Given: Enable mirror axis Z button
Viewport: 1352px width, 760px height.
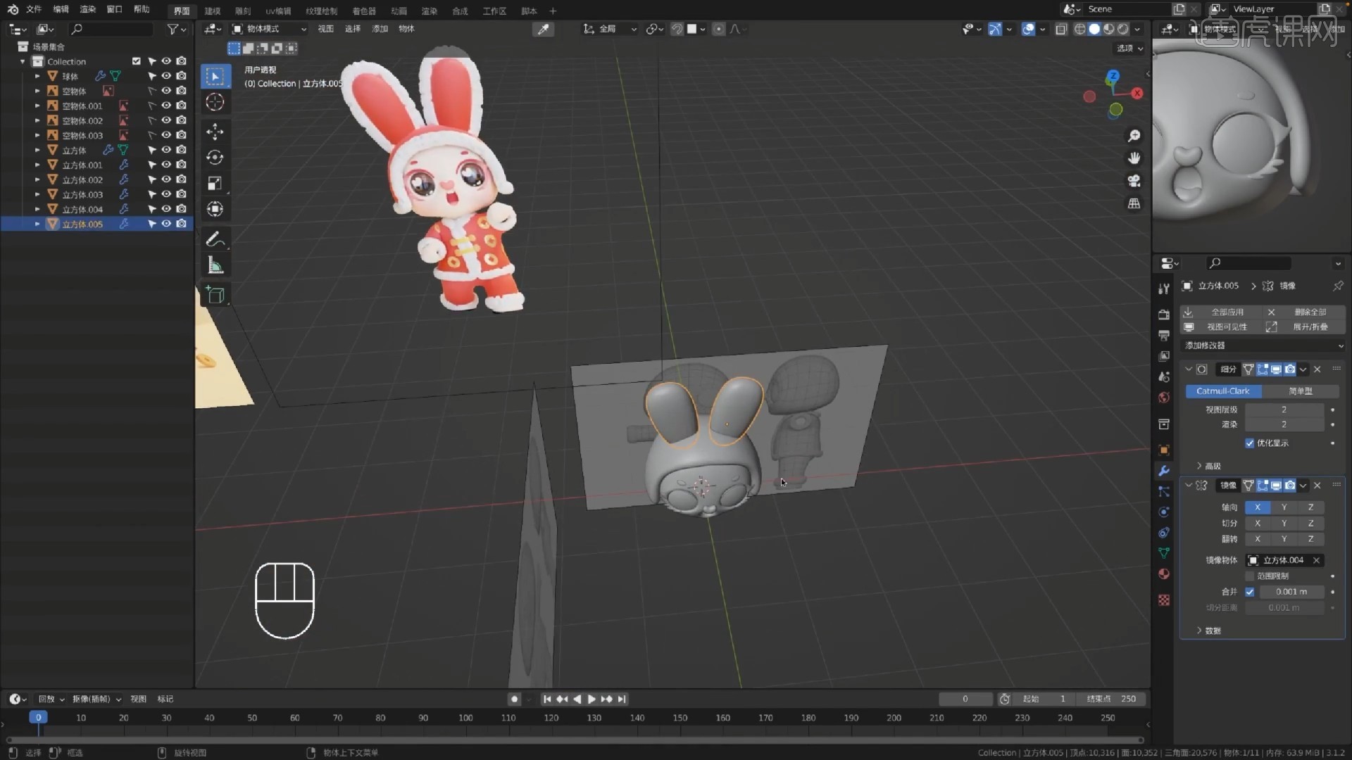Looking at the screenshot, I should pos(1310,507).
